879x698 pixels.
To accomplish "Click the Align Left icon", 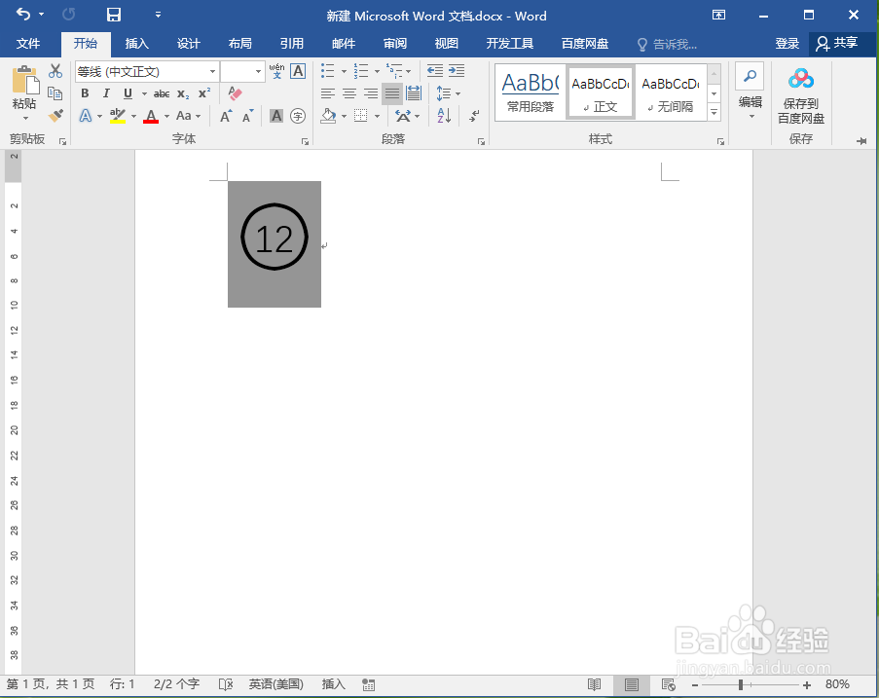I will pos(328,93).
